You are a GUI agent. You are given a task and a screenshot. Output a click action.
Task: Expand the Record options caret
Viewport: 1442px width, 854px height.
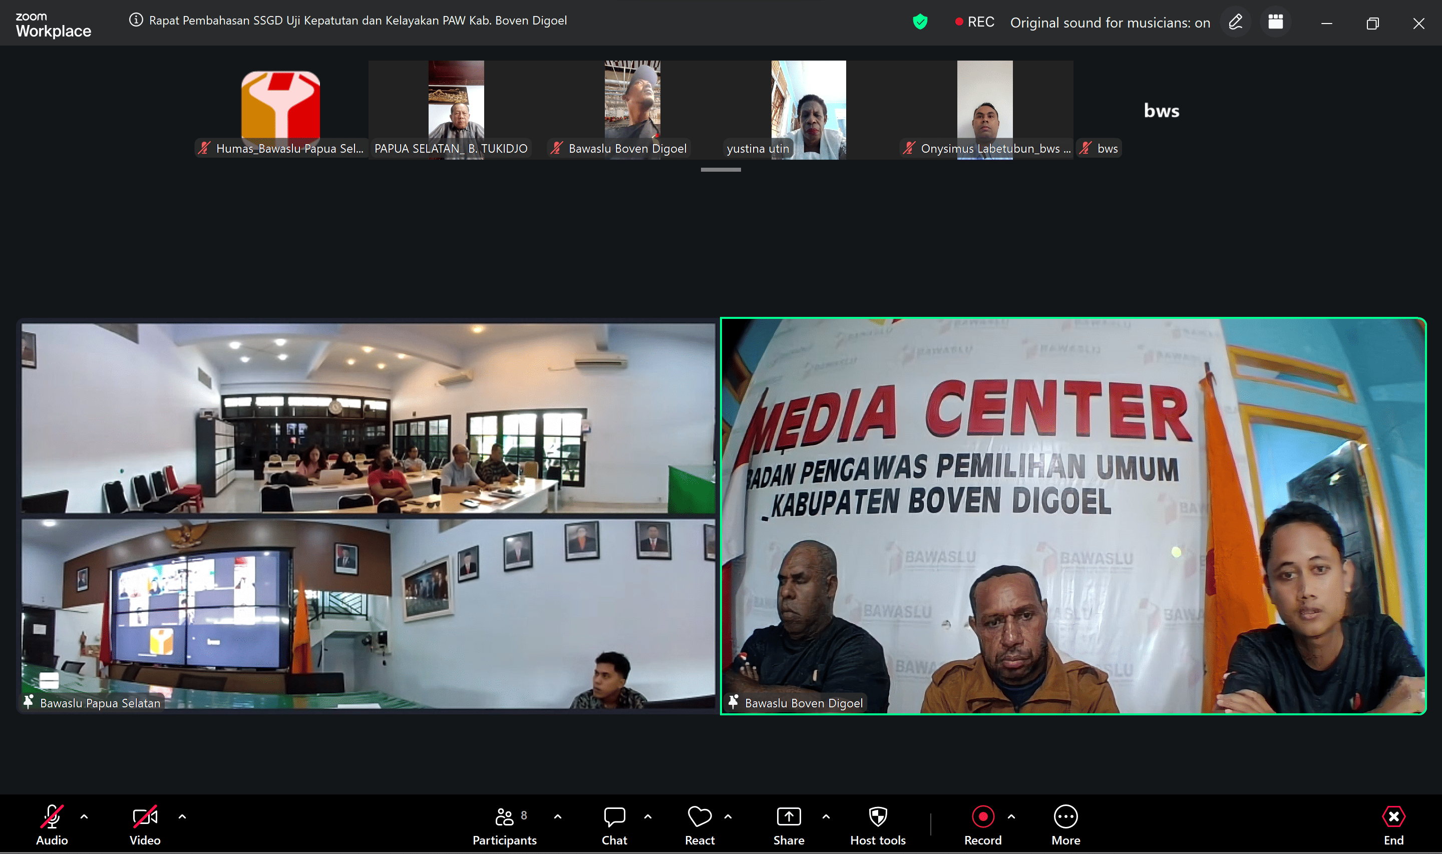[1011, 816]
